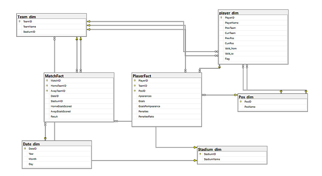This screenshot has width=322, height=176.
Task: Click the HomeGoalsScored column in MatchFact
Action: [x=79, y=106]
